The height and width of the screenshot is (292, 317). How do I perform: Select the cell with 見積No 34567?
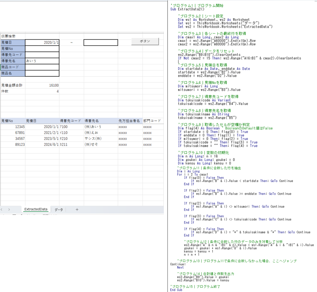(13, 138)
